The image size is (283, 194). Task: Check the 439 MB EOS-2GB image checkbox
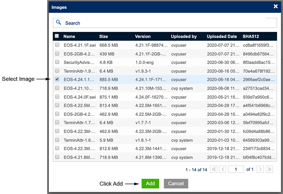coord(57,54)
